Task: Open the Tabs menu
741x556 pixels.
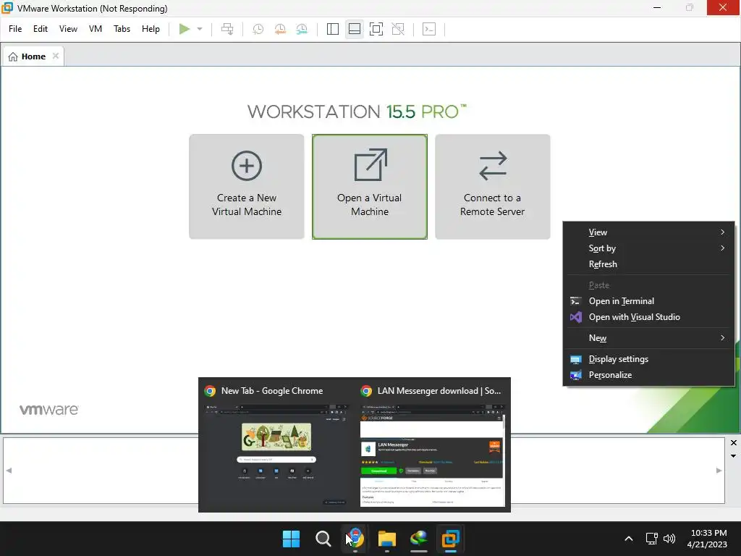Action: point(122,29)
